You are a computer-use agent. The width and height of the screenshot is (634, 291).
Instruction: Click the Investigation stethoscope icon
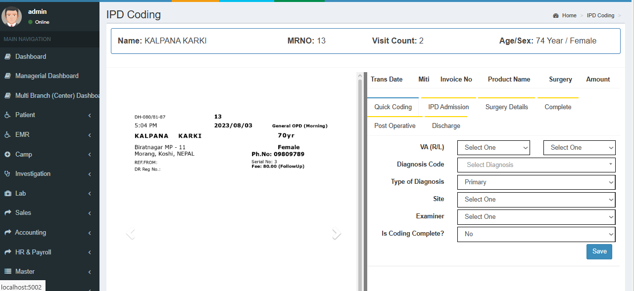(7, 174)
